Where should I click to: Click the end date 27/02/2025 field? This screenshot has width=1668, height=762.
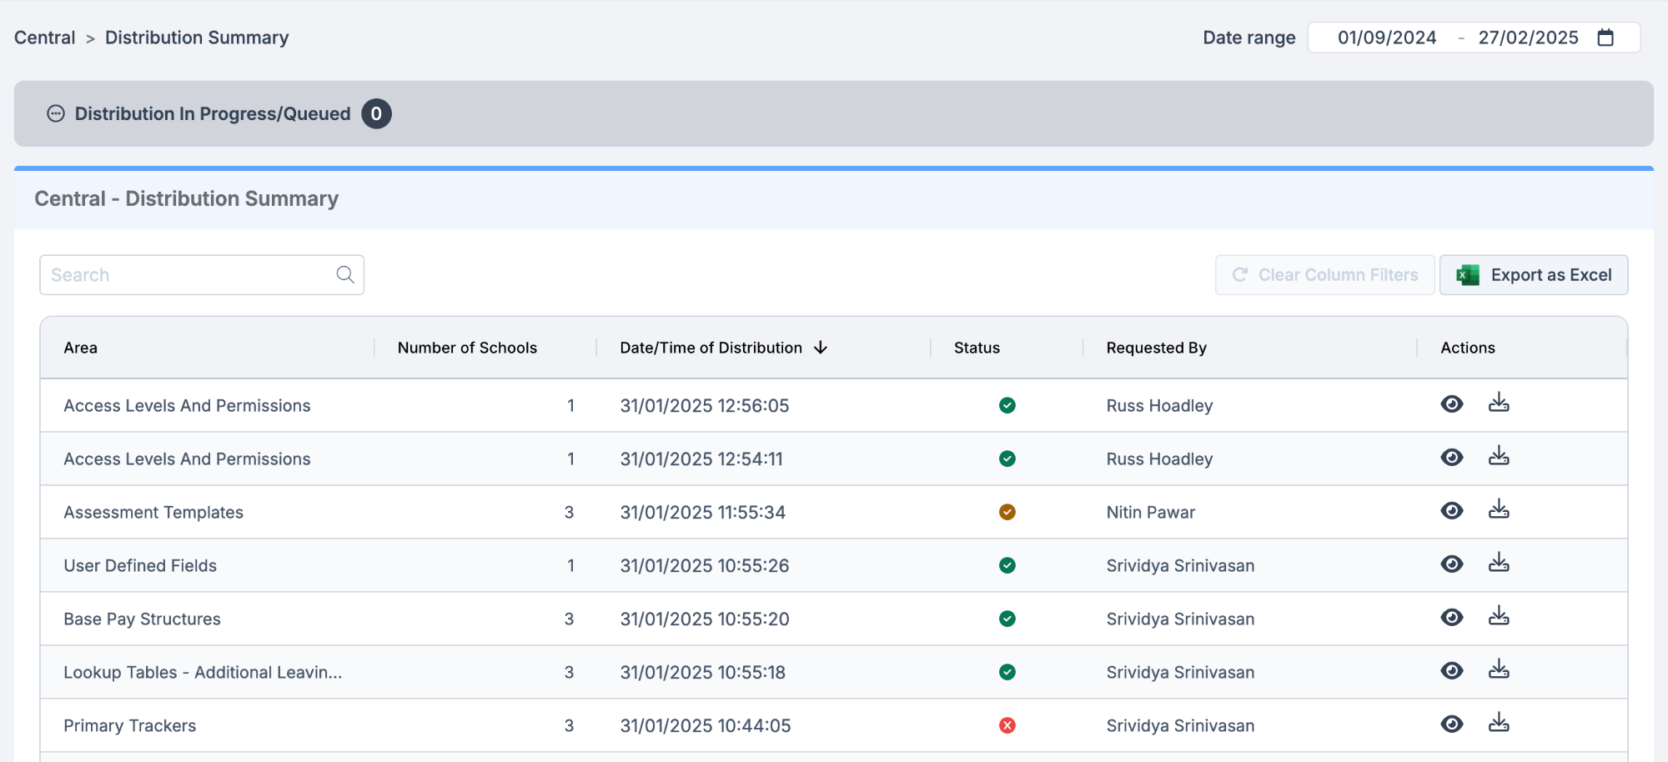[x=1529, y=38]
